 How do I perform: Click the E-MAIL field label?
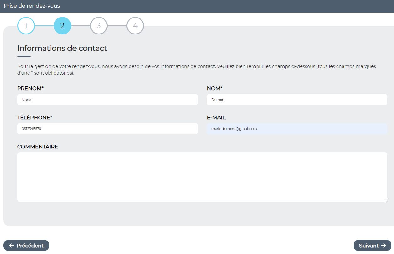[x=216, y=118]
